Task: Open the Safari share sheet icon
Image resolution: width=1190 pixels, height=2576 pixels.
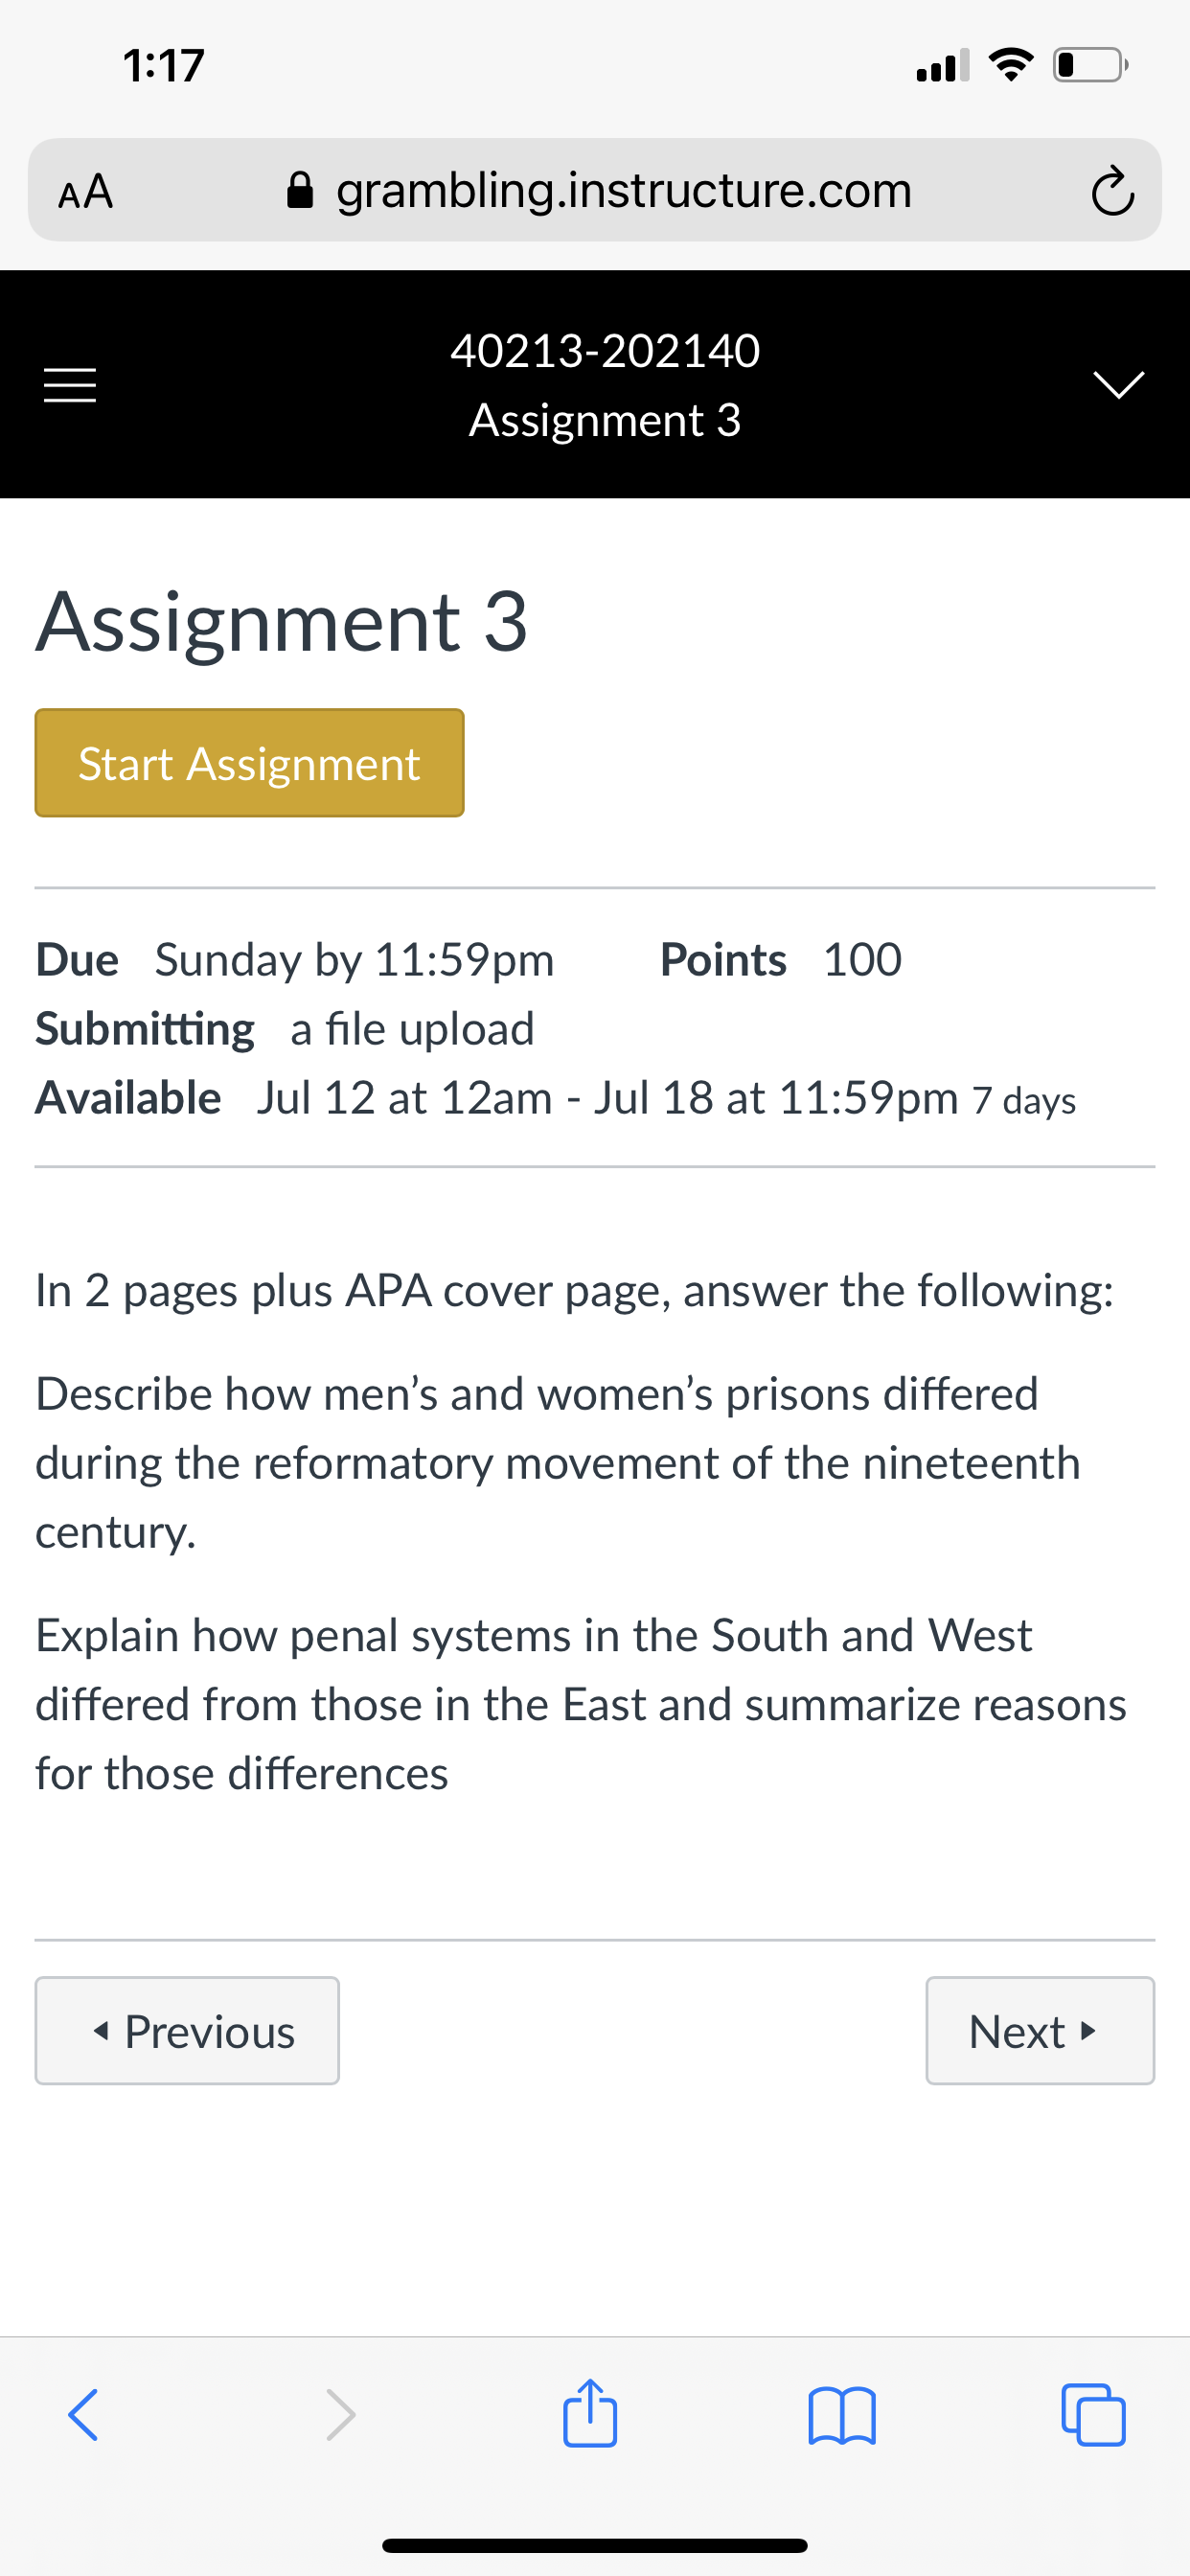Action: click(x=590, y=2412)
